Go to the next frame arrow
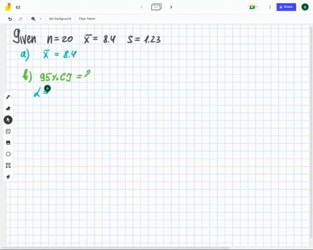Image resolution: width=313 pixels, height=250 pixels. point(171,7)
